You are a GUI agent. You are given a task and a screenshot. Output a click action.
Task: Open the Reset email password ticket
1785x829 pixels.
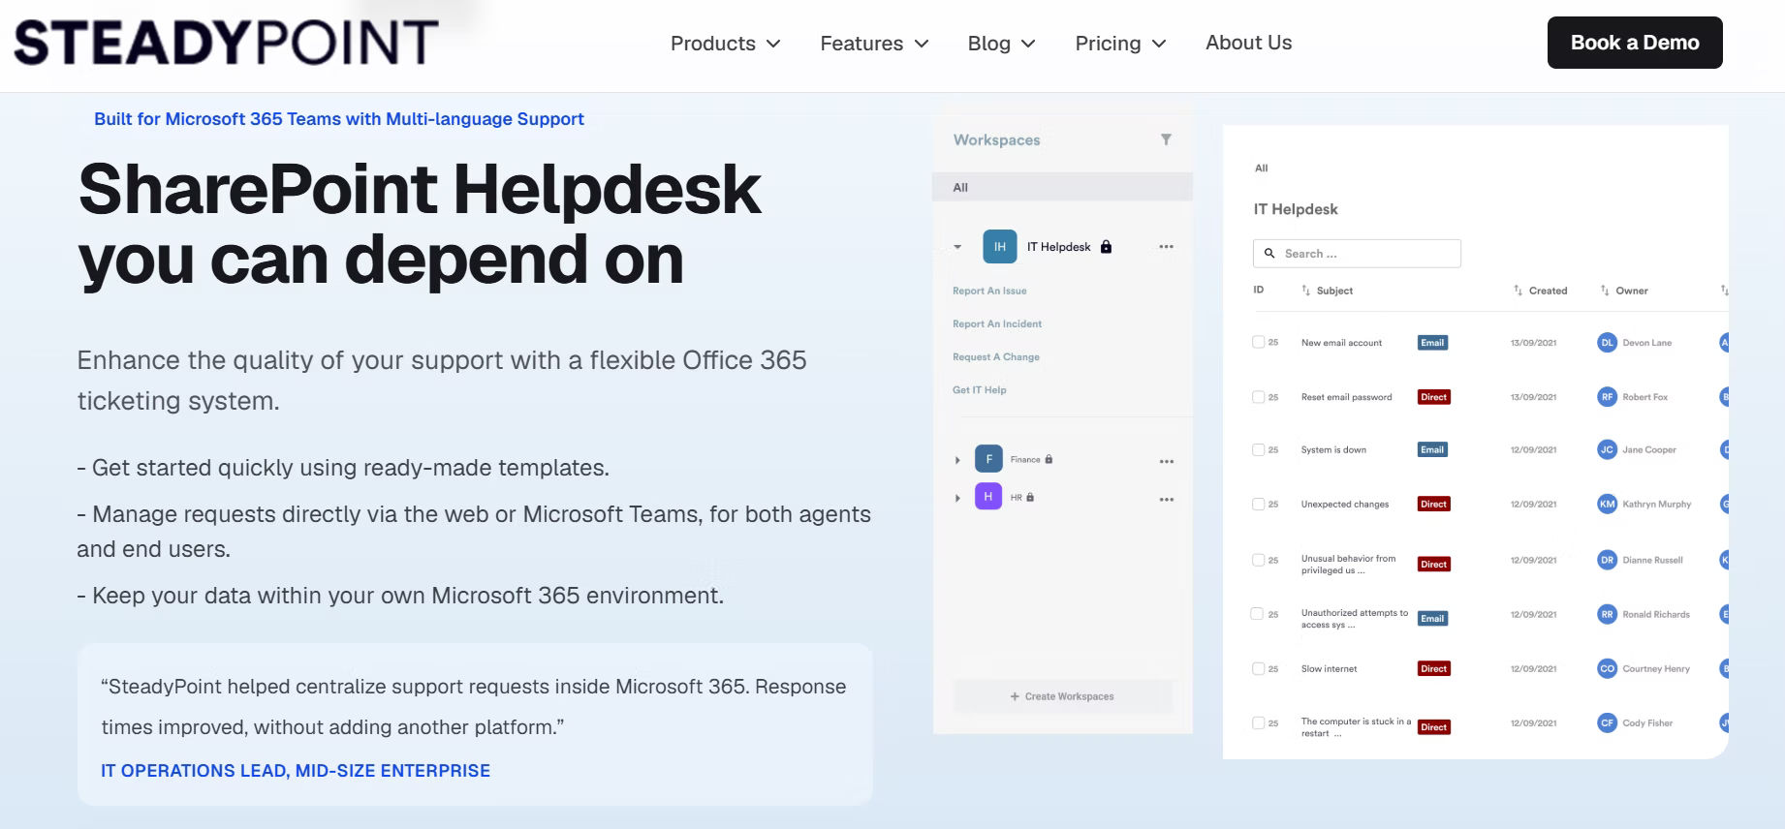point(1346,397)
